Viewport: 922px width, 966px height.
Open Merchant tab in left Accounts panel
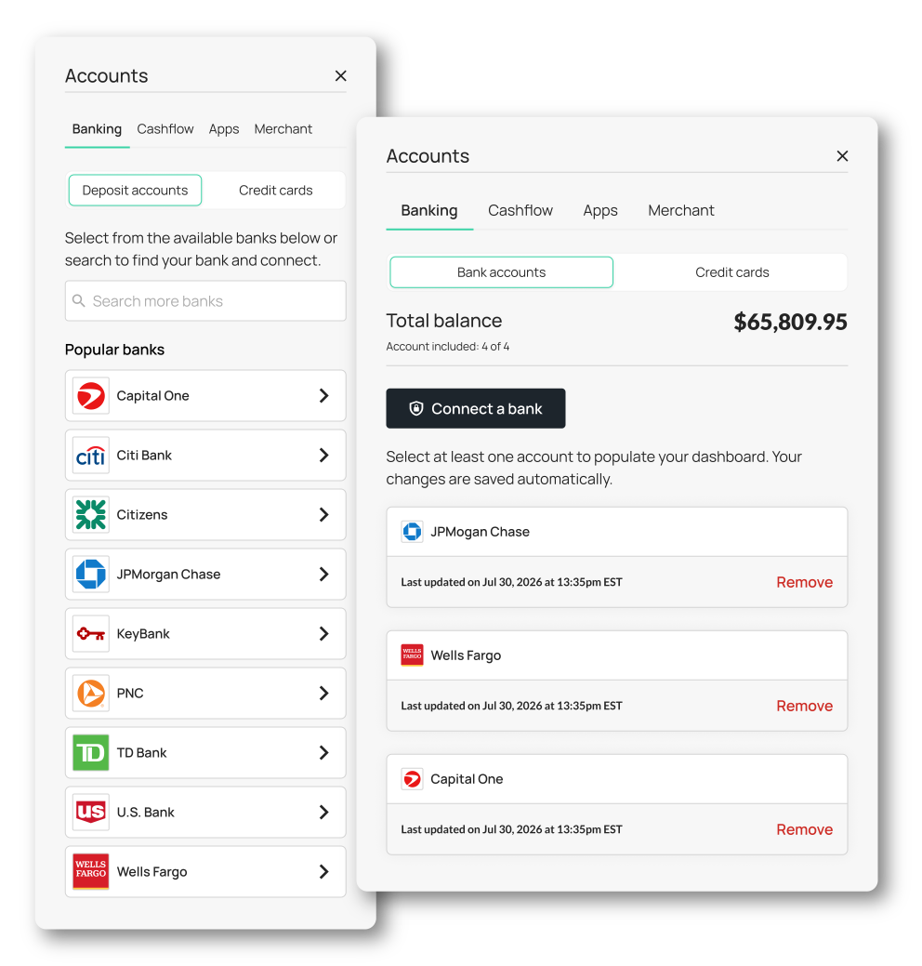point(283,129)
